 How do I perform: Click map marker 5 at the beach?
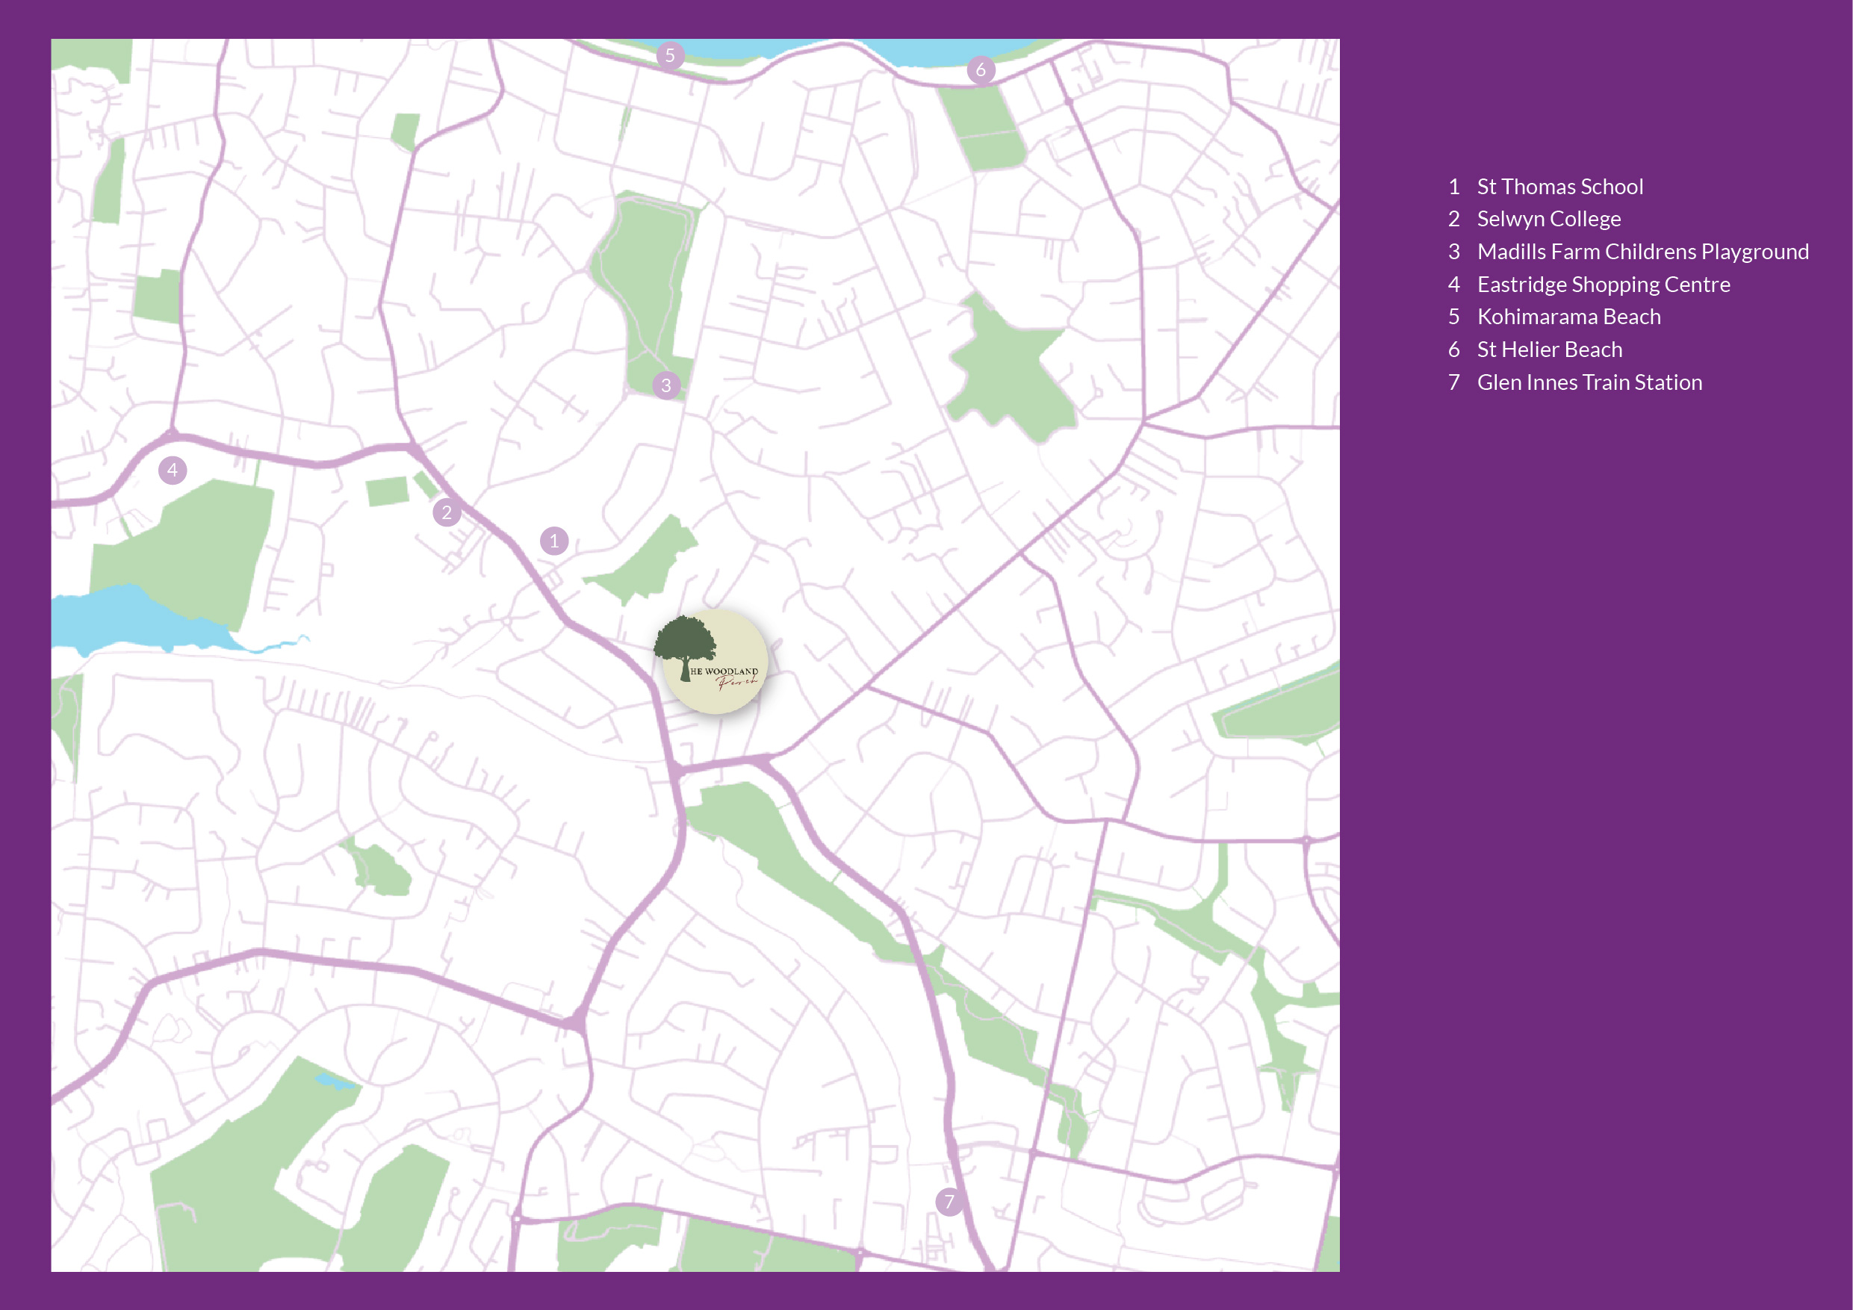(x=670, y=56)
